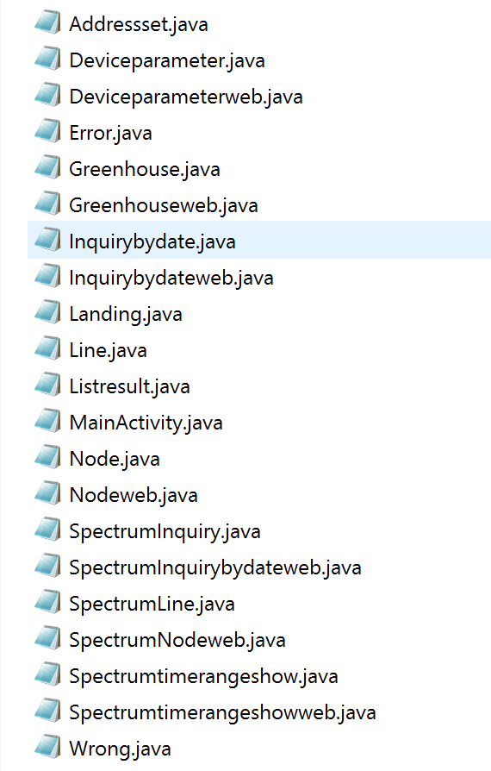Select the Node.java file name
Viewport: 491px width, 771px height.
click(115, 460)
